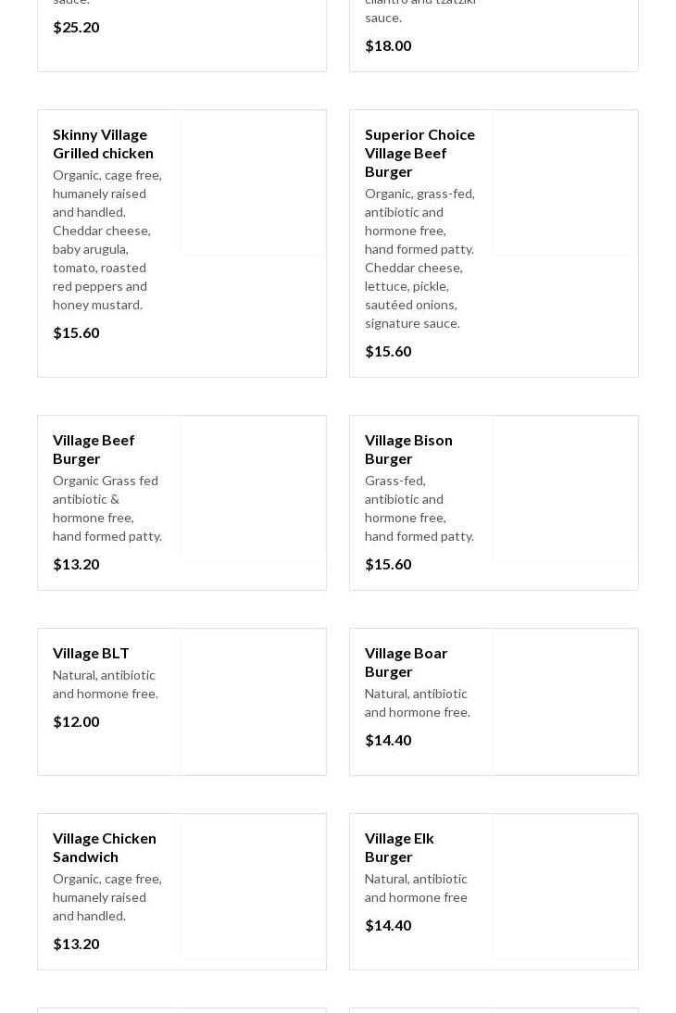Select the Village Elk Burger title

pos(399,847)
